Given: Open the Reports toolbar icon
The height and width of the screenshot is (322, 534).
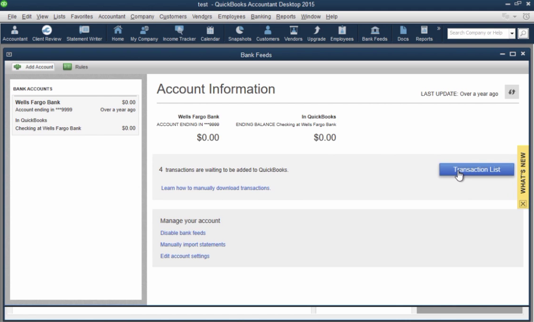Looking at the screenshot, I should click(x=424, y=34).
